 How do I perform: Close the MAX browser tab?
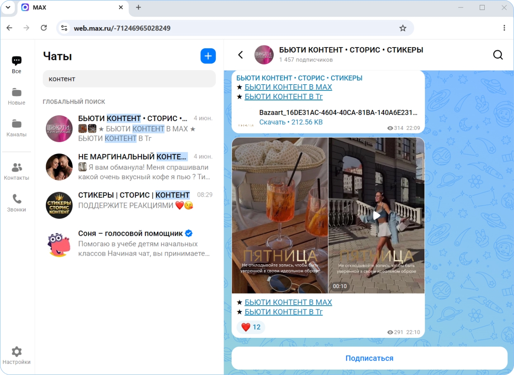[121, 7]
